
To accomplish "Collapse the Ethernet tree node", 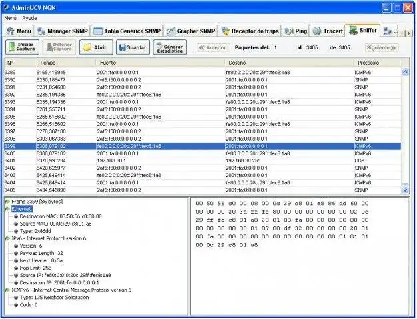I will [7, 210].
